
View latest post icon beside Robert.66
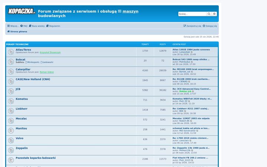pos(191,121)
